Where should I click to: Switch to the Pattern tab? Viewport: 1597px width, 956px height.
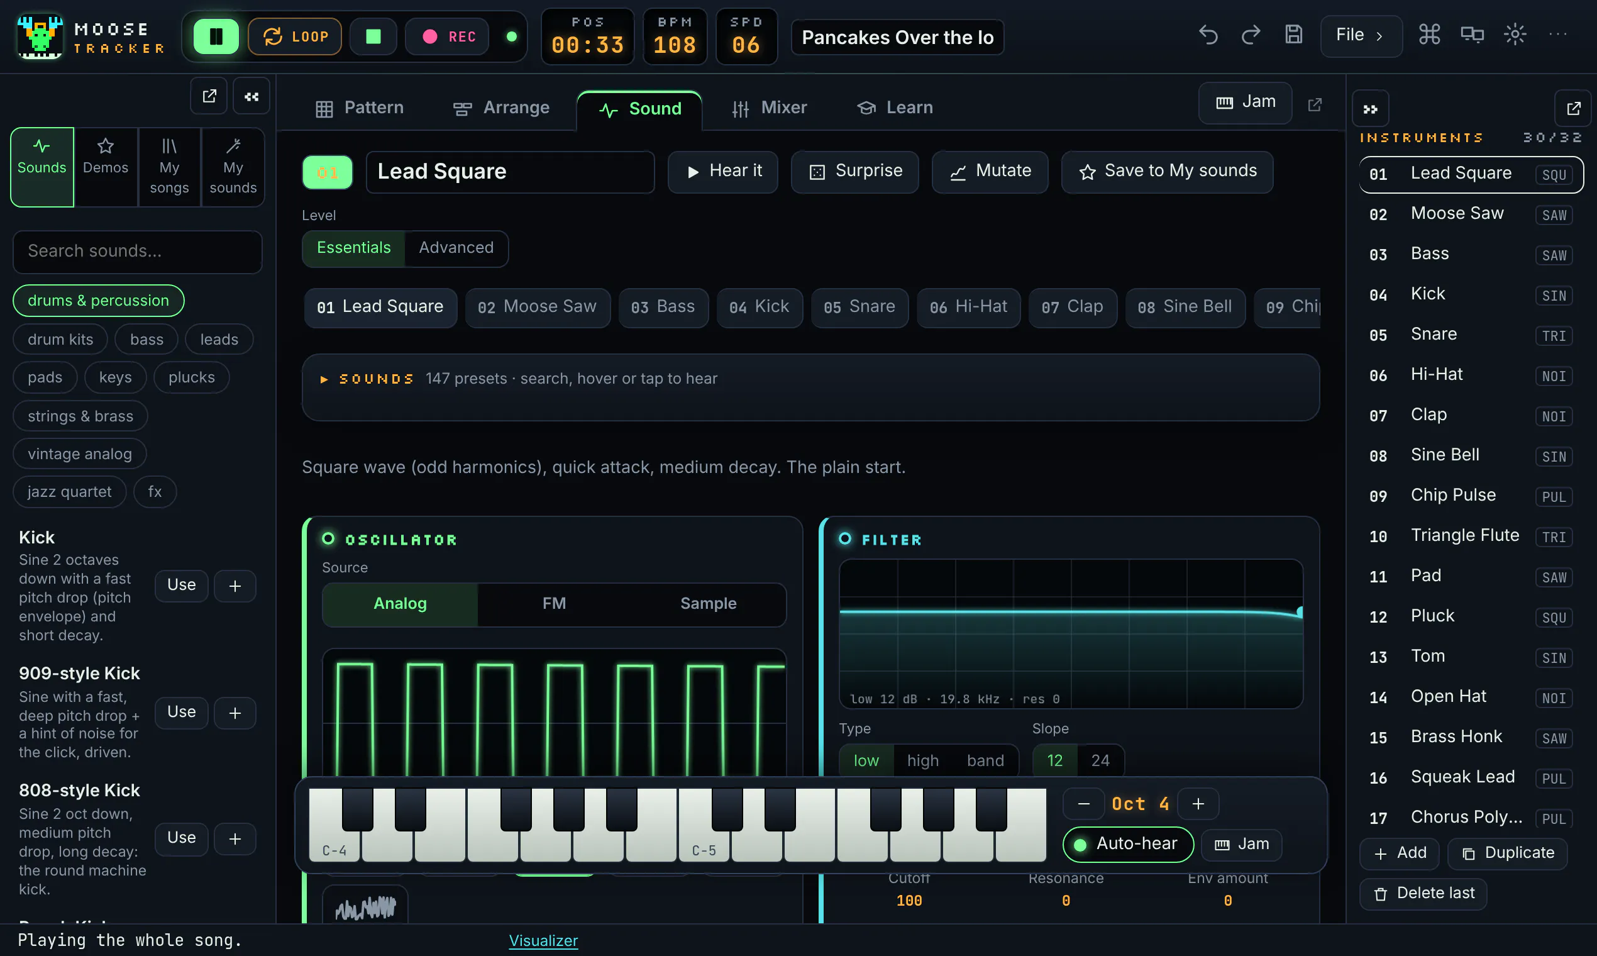pos(360,108)
